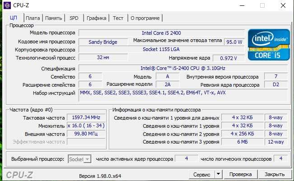Select the ЦП tab
Image resolution: width=294 pixels, height=181 pixels.
[14, 18]
